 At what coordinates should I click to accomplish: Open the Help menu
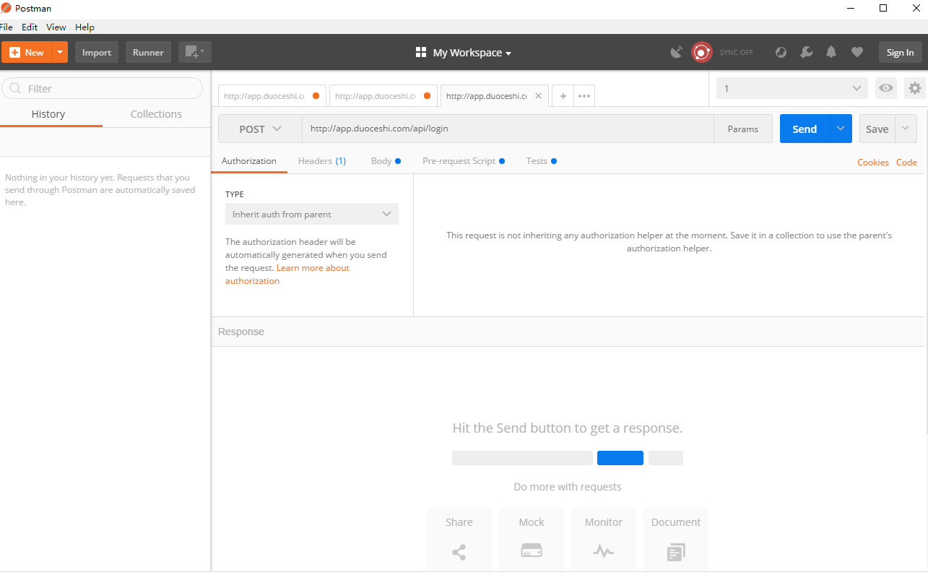85,27
